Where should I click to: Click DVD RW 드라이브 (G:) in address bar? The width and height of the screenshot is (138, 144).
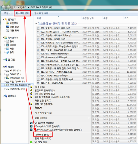point(41,7)
